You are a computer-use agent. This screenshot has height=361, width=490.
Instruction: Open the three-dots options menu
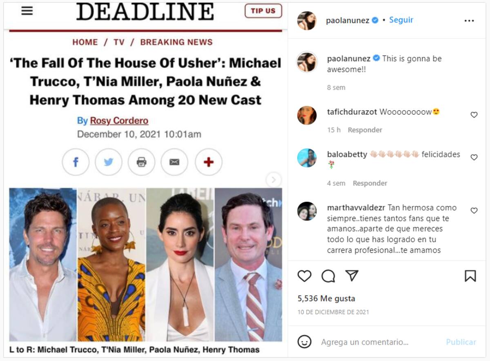(469, 20)
